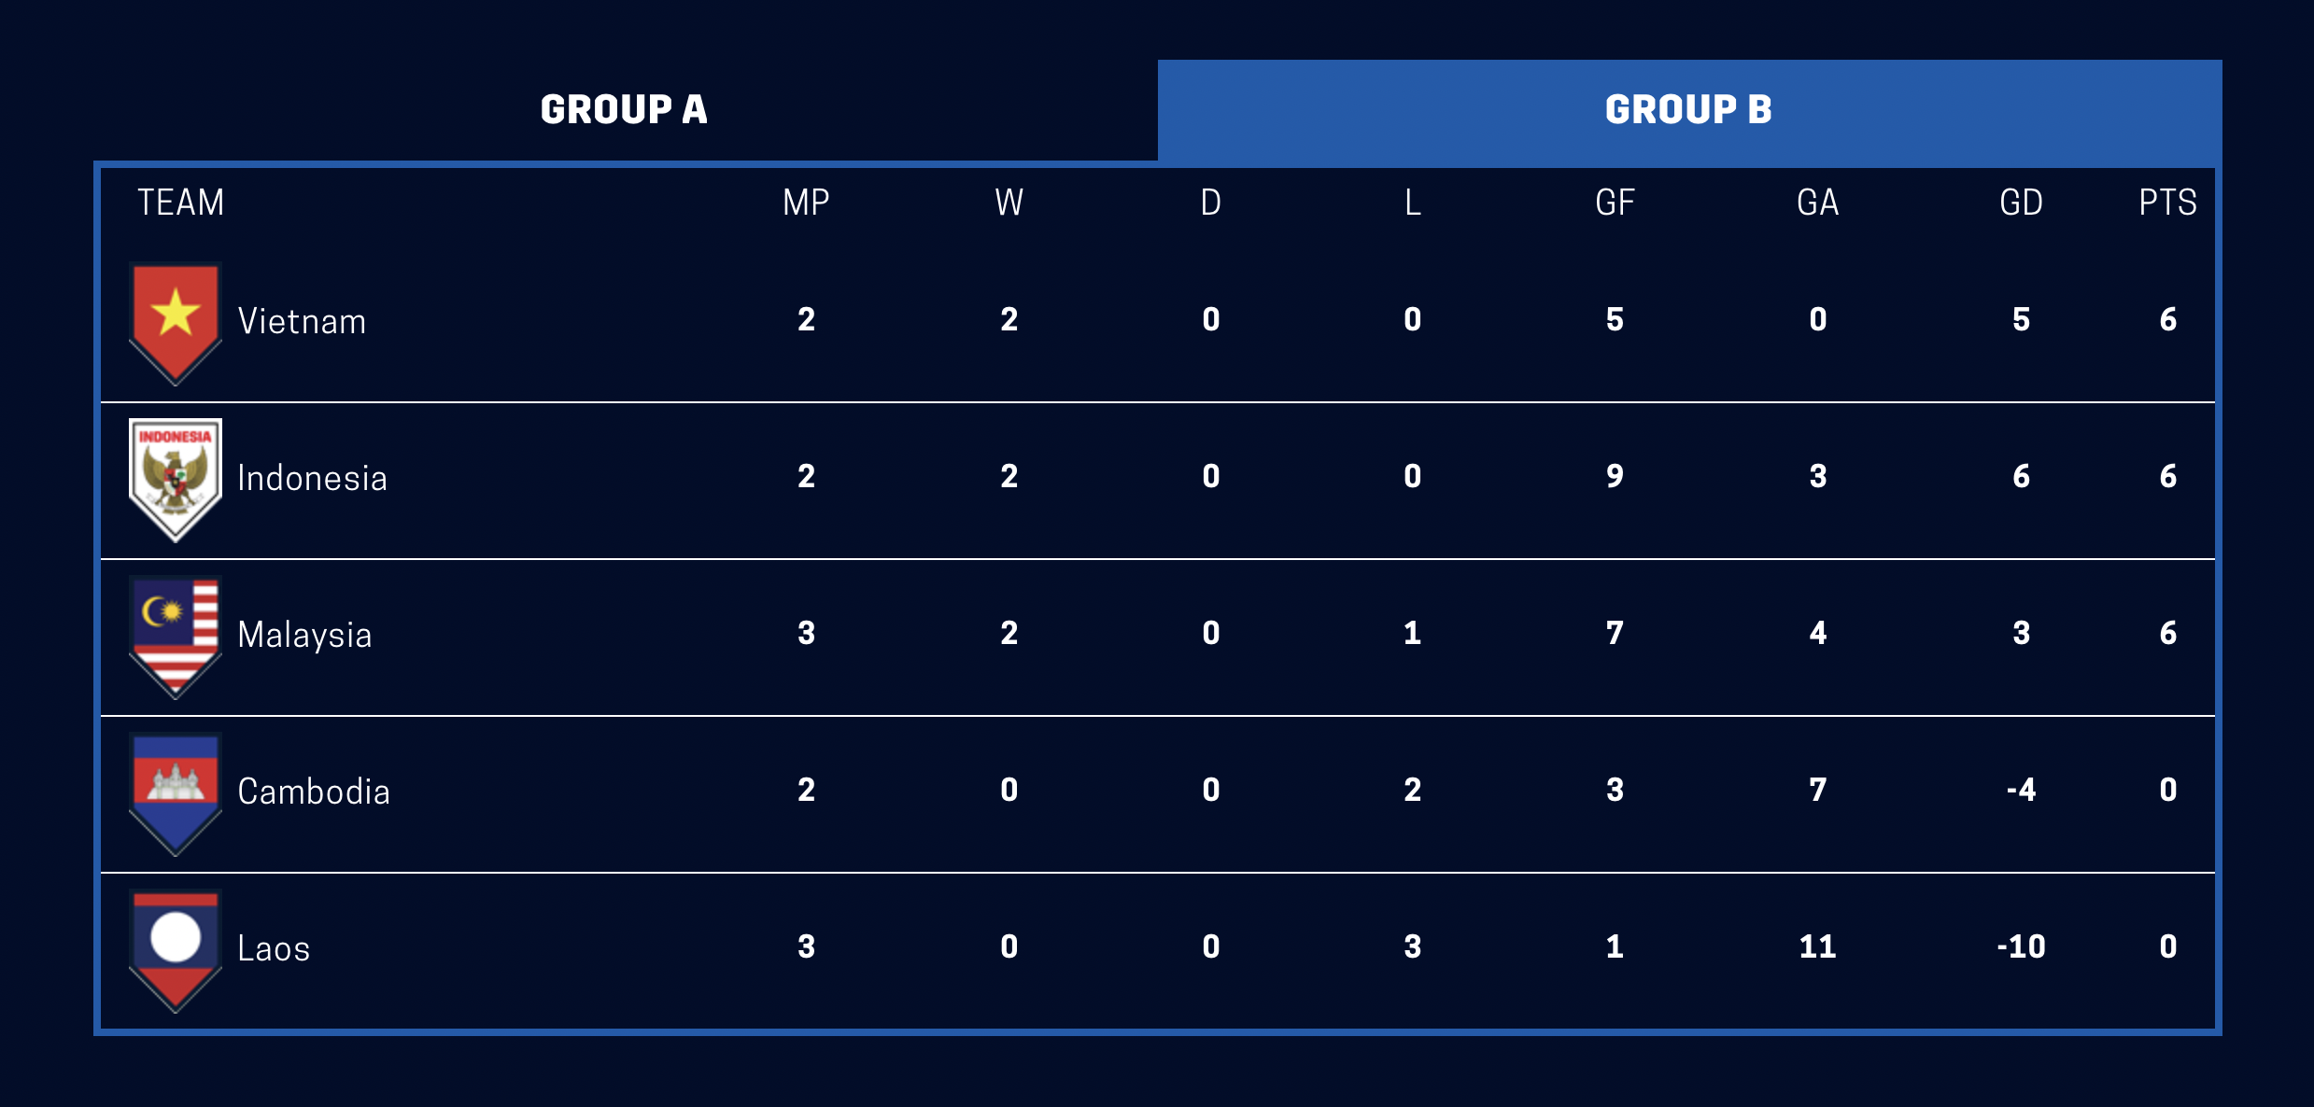This screenshot has width=2314, height=1107.
Task: Open the Vietnam team name link
Action: (302, 321)
